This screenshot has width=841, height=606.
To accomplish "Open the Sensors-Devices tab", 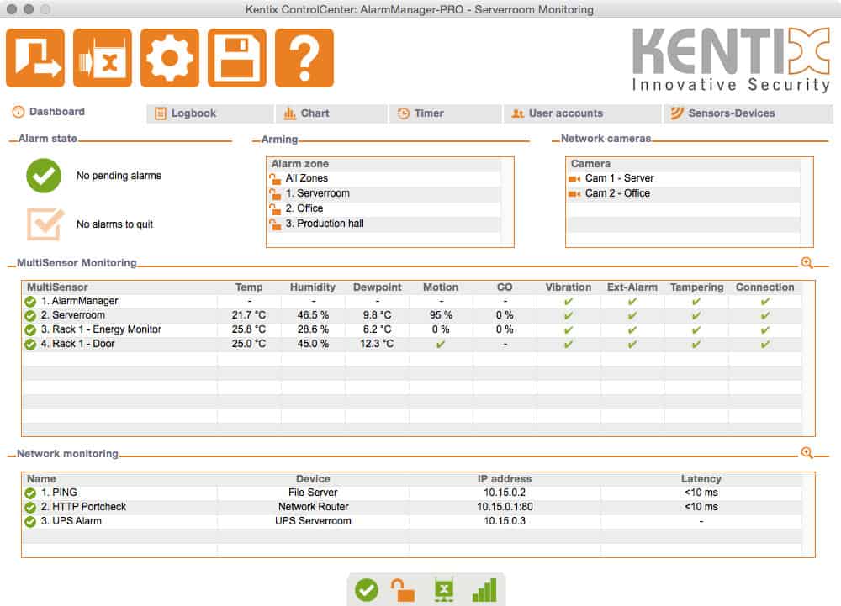I will click(x=748, y=113).
